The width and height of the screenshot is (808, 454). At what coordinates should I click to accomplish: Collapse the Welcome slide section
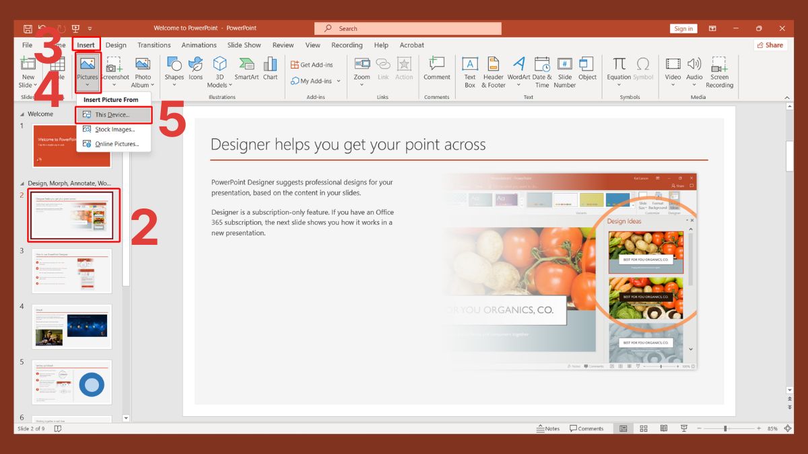tap(22, 114)
